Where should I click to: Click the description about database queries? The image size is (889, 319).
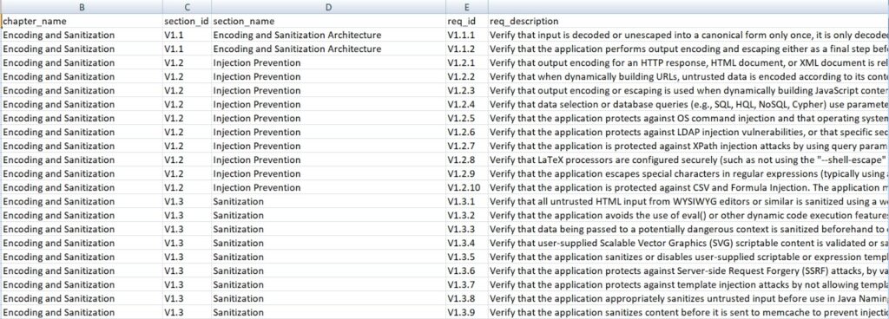click(x=688, y=104)
